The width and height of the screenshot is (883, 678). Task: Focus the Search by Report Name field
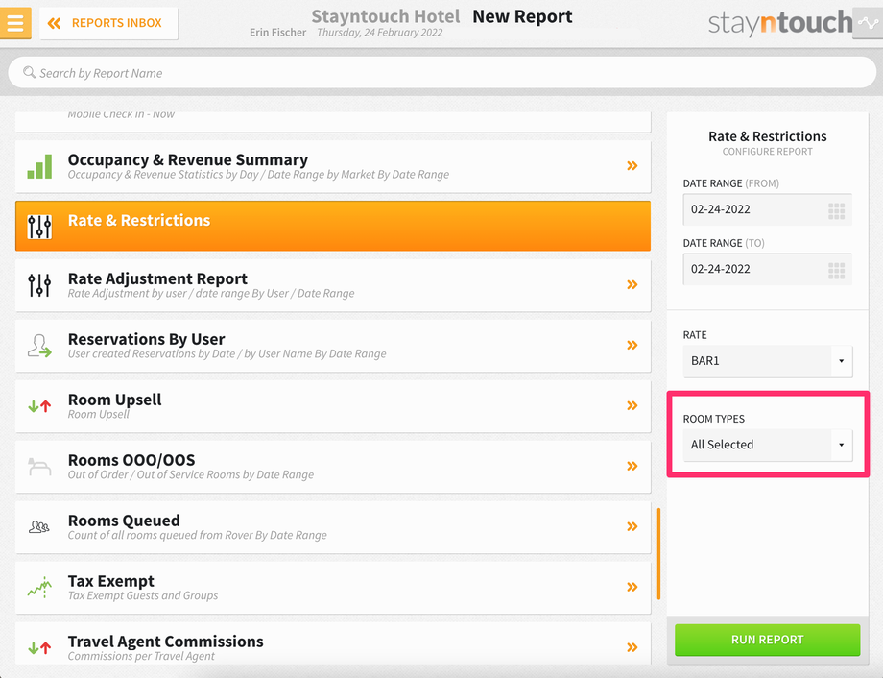(x=442, y=73)
